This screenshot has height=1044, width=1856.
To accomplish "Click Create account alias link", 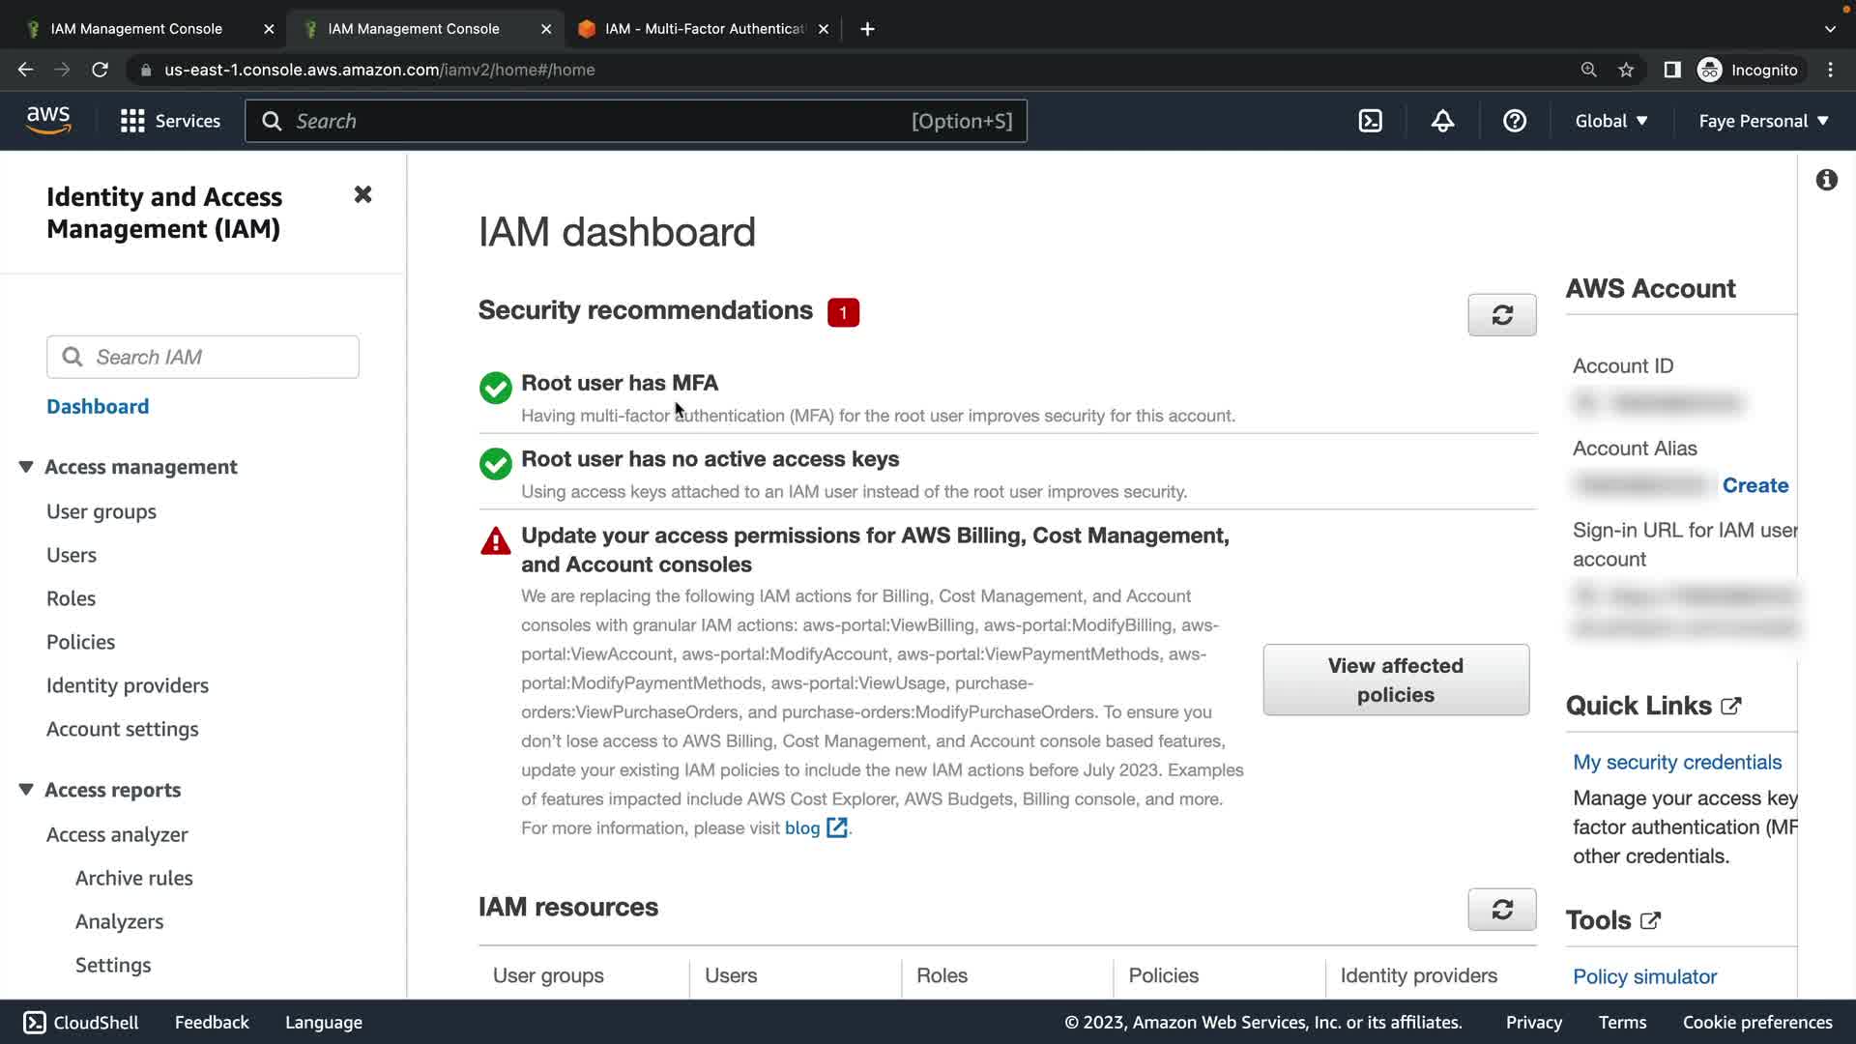I will coord(1754,485).
